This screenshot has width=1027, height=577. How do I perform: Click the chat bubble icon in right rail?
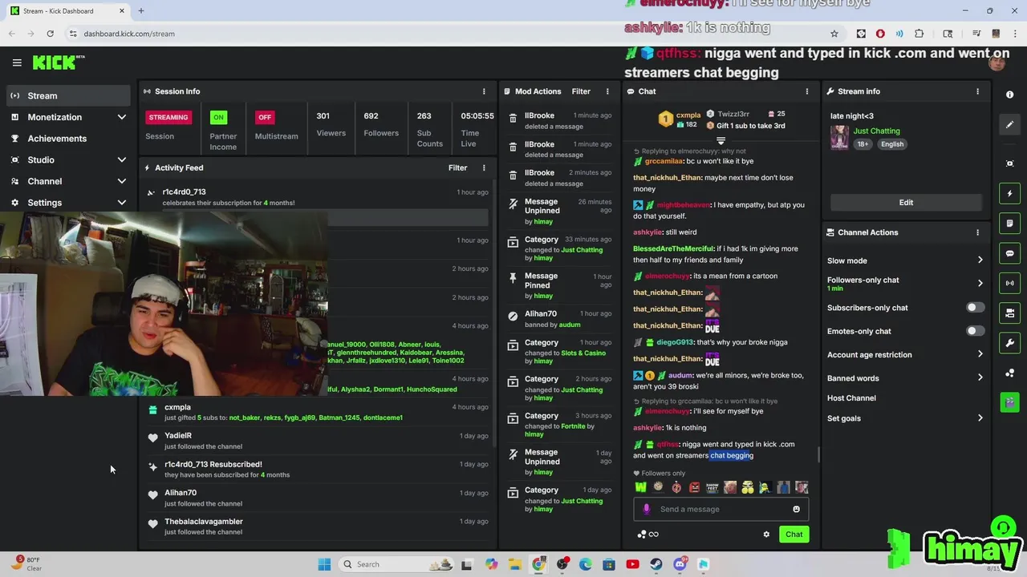(1009, 253)
